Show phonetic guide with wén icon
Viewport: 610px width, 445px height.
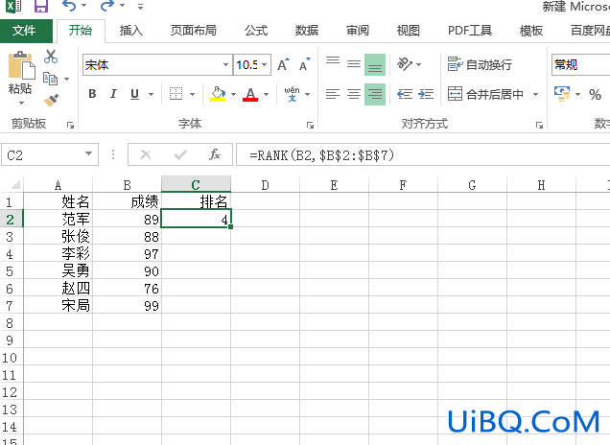click(x=292, y=94)
